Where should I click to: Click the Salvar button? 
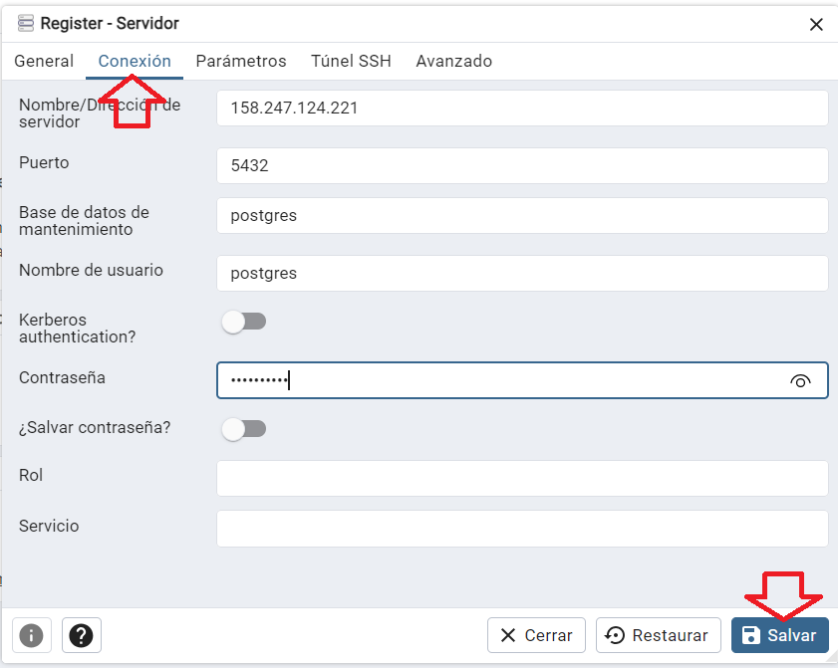click(780, 635)
